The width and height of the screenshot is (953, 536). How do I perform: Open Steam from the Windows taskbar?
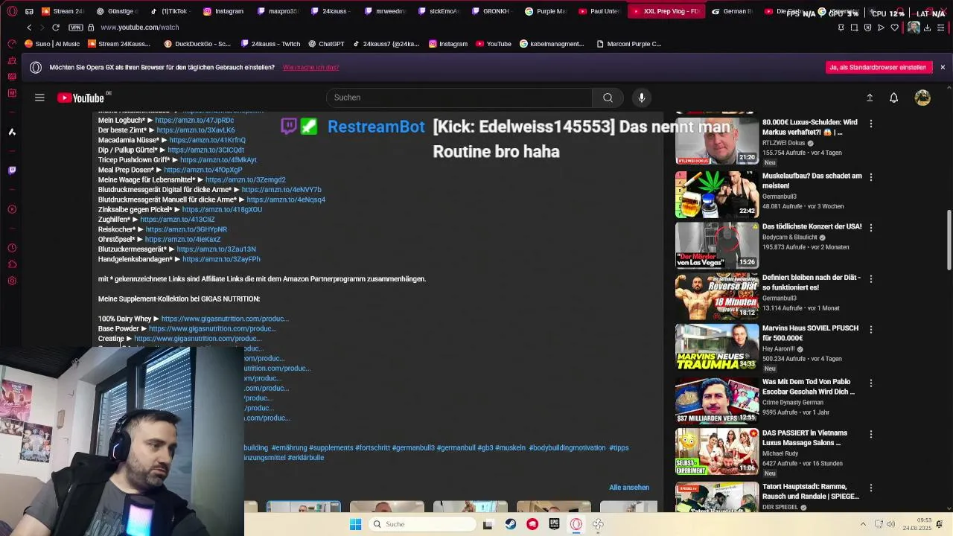click(510, 524)
